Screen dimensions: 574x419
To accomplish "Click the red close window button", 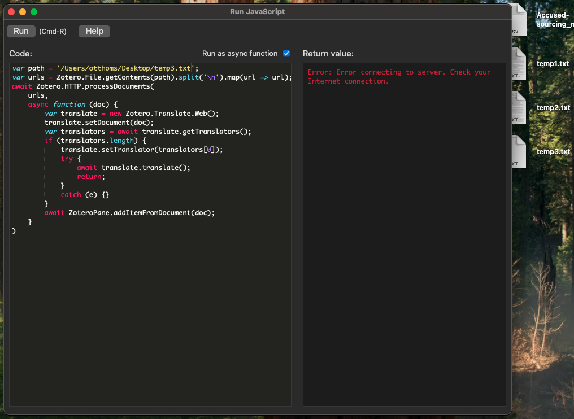I will point(11,12).
